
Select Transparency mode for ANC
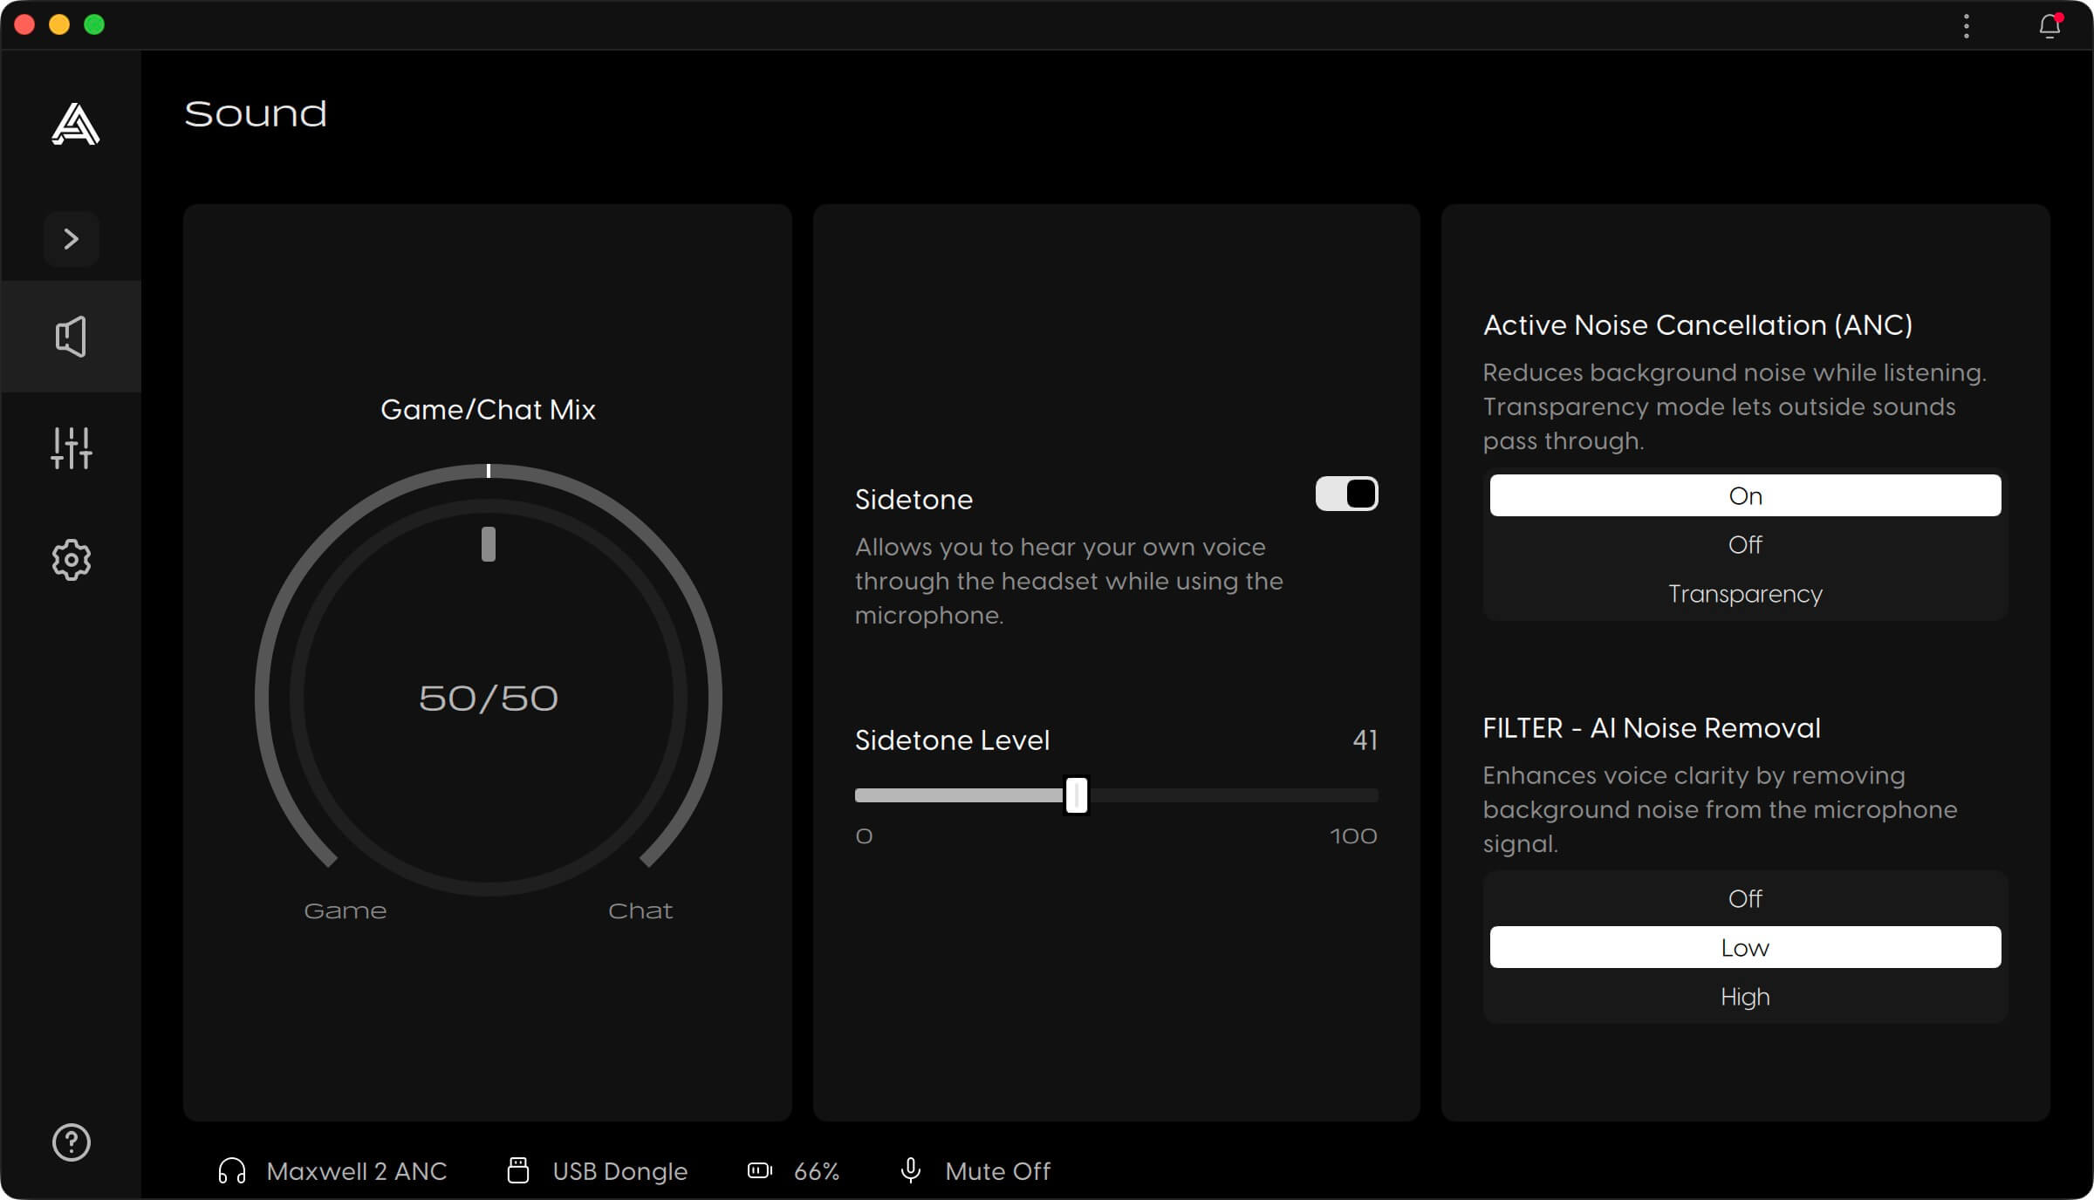[1745, 594]
